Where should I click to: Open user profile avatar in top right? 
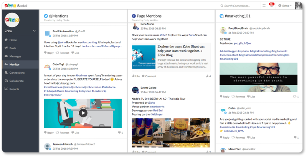pyautogui.click(x=298, y=6)
